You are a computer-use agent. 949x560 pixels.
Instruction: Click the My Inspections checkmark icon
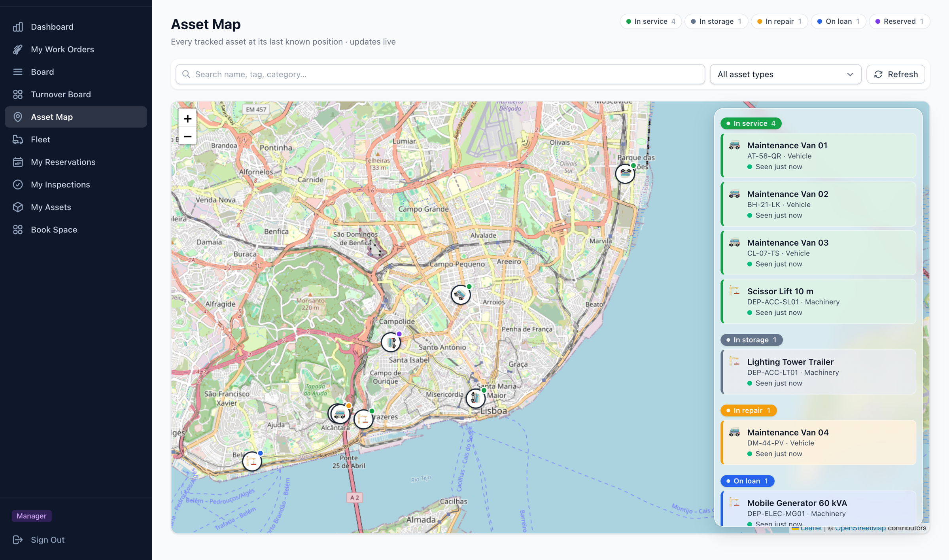[18, 185]
